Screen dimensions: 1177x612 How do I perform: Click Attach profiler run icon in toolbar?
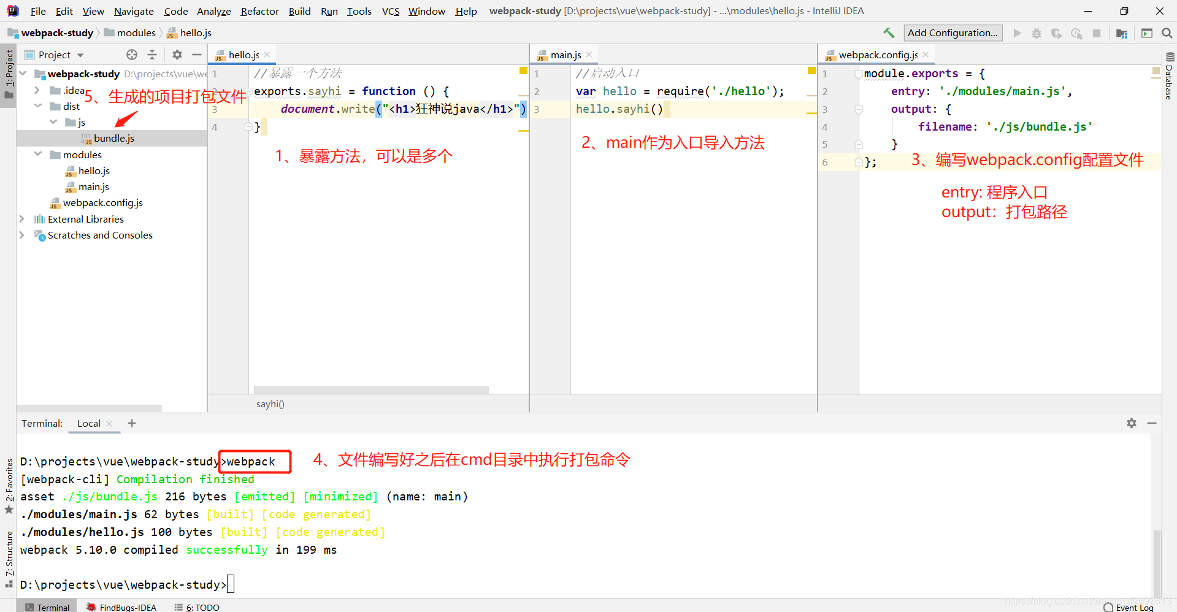click(x=1076, y=33)
